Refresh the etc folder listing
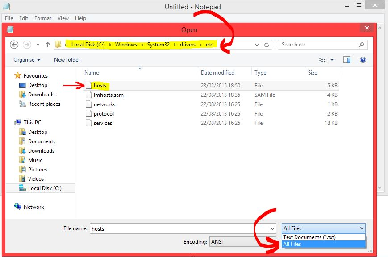388x257 pixels. pos(267,45)
